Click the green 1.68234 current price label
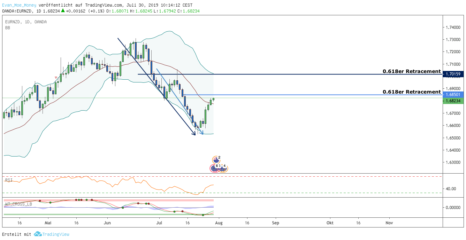This screenshot has height=240, width=466. pos(453,101)
